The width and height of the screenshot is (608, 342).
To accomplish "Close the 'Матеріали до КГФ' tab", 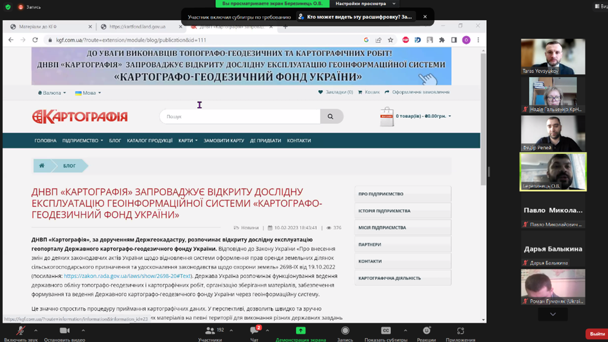I will (x=90, y=27).
